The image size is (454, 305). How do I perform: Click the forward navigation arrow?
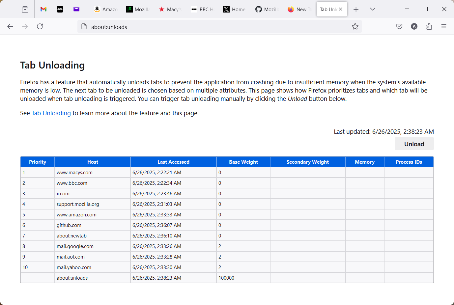(25, 26)
